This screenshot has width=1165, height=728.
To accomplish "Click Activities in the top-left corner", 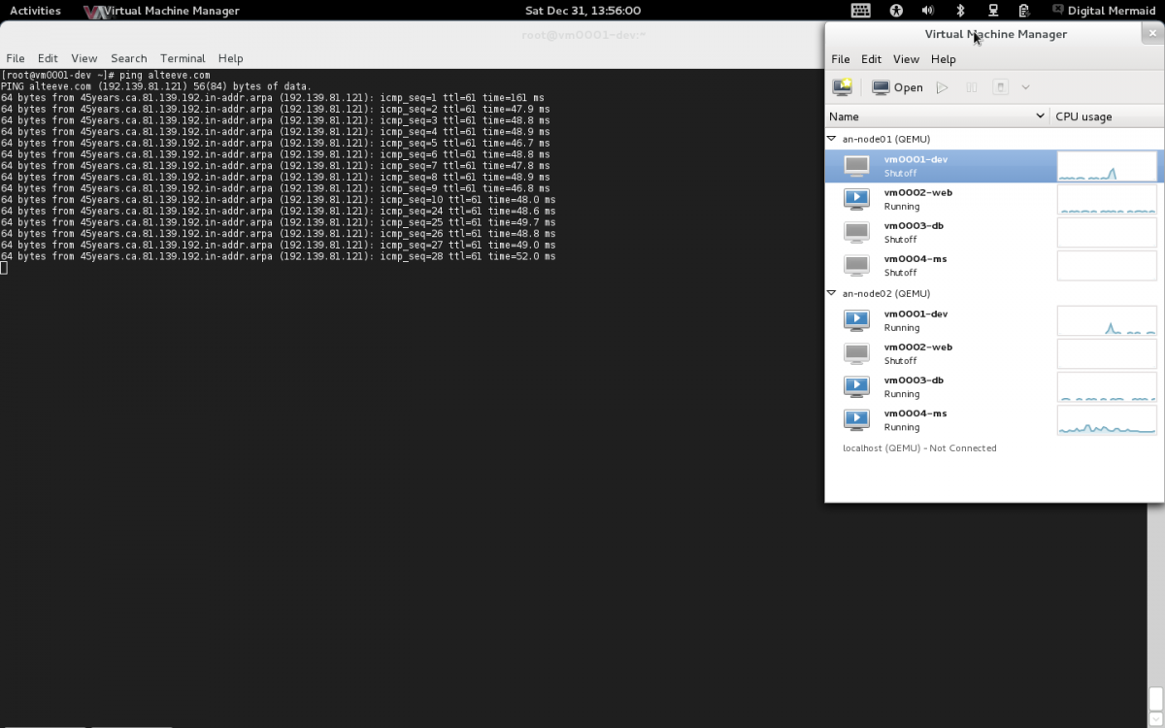I will 35,11.
